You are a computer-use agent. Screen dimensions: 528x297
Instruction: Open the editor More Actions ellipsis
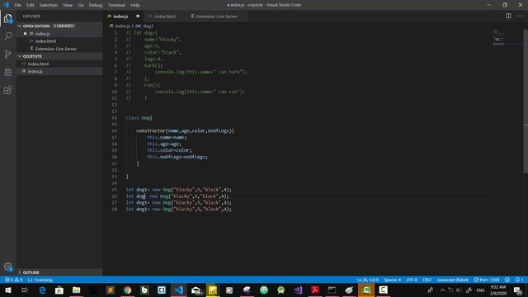coord(519,16)
